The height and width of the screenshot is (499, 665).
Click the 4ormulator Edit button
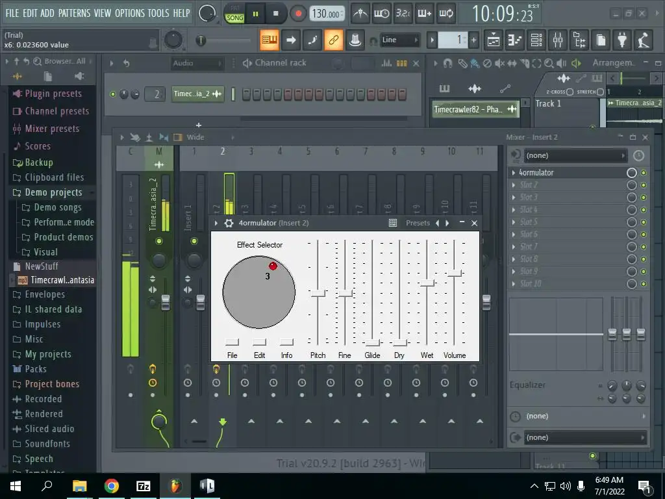259,342
